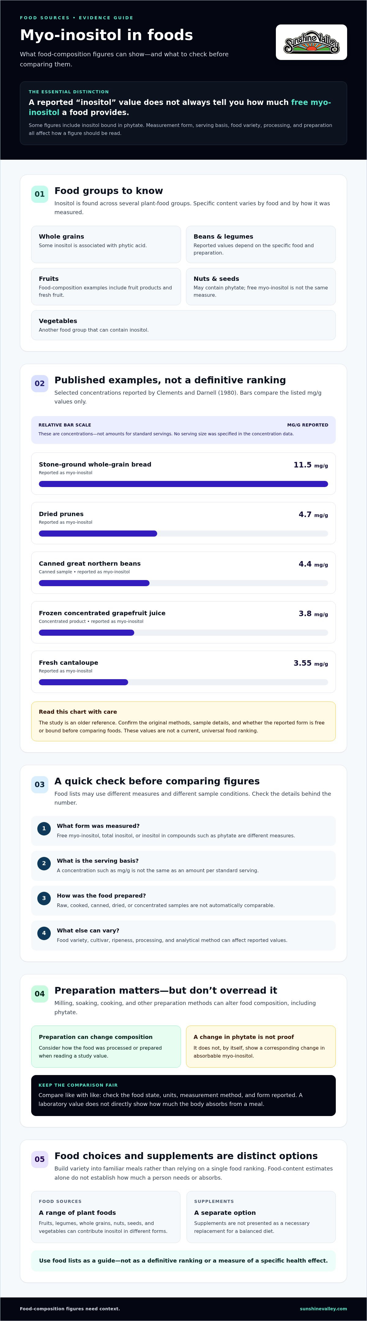Select the section 01 number badge
Viewport: 367px width, 1321px height.
tap(39, 194)
